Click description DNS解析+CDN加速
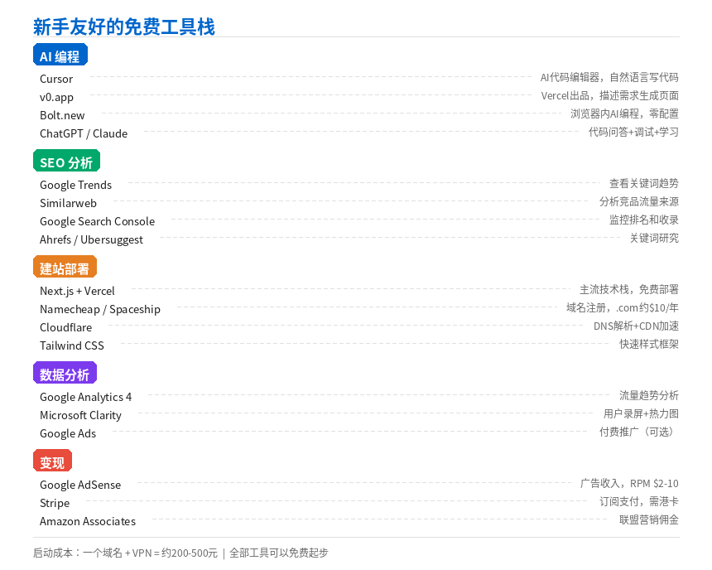This screenshot has width=712, height=570. [636, 326]
